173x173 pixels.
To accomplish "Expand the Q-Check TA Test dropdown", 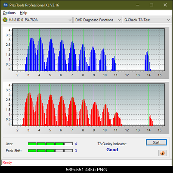I will click(147, 20).
